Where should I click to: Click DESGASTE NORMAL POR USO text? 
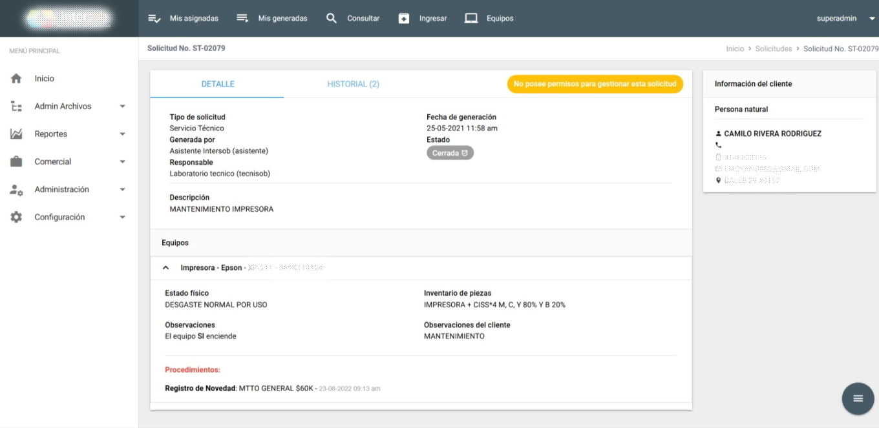point(216,305)
